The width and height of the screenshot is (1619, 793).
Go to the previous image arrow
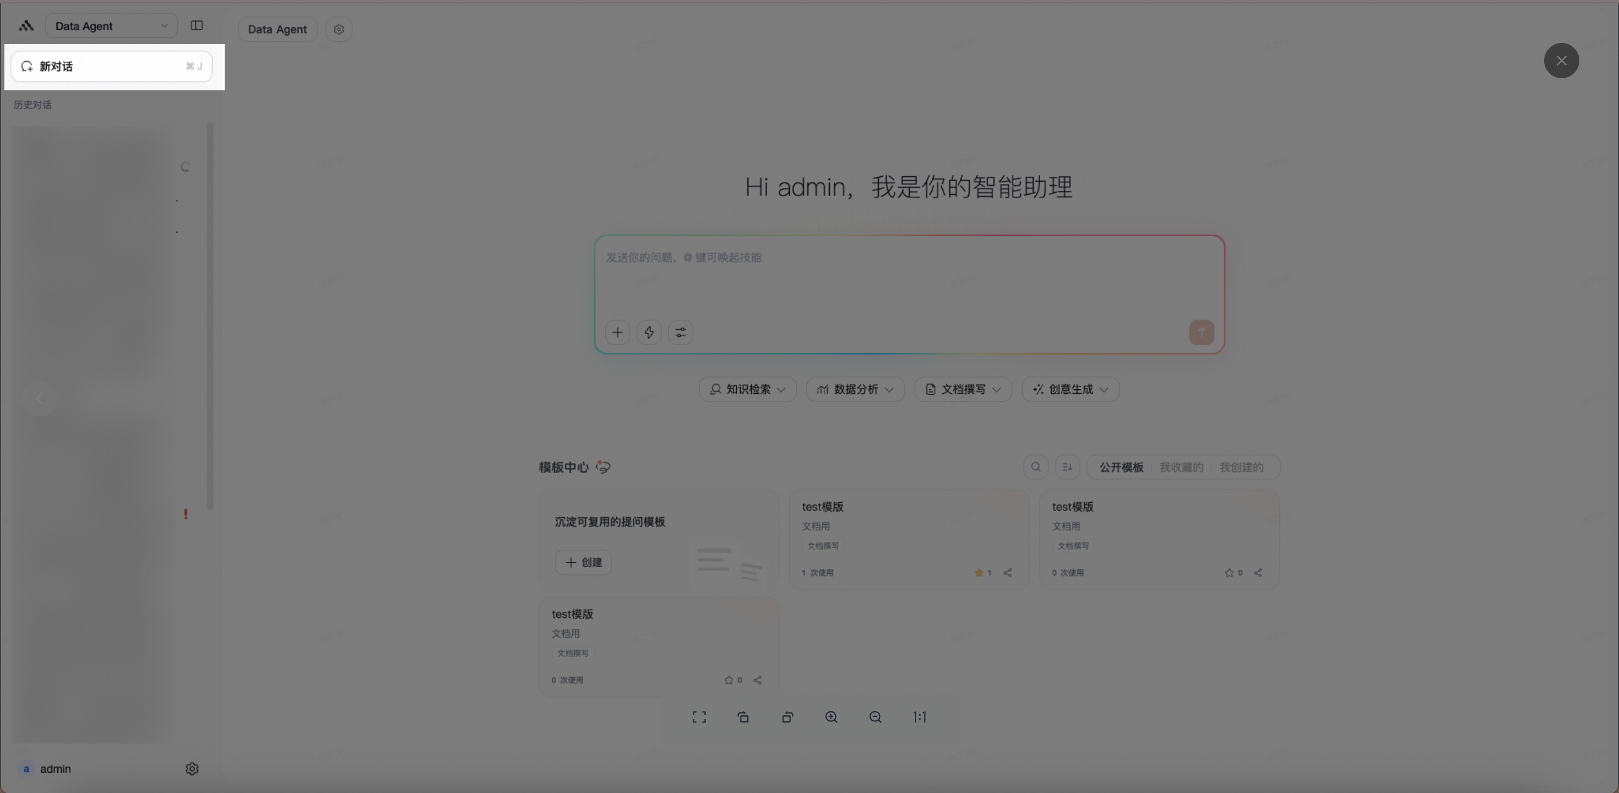pyautogui.click(x=40, y=398)
